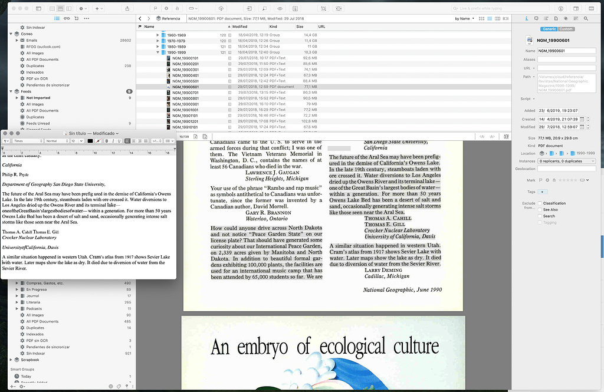Click the search magnifier in the inspector bar

pyautogui.click(x=586, y=18)
